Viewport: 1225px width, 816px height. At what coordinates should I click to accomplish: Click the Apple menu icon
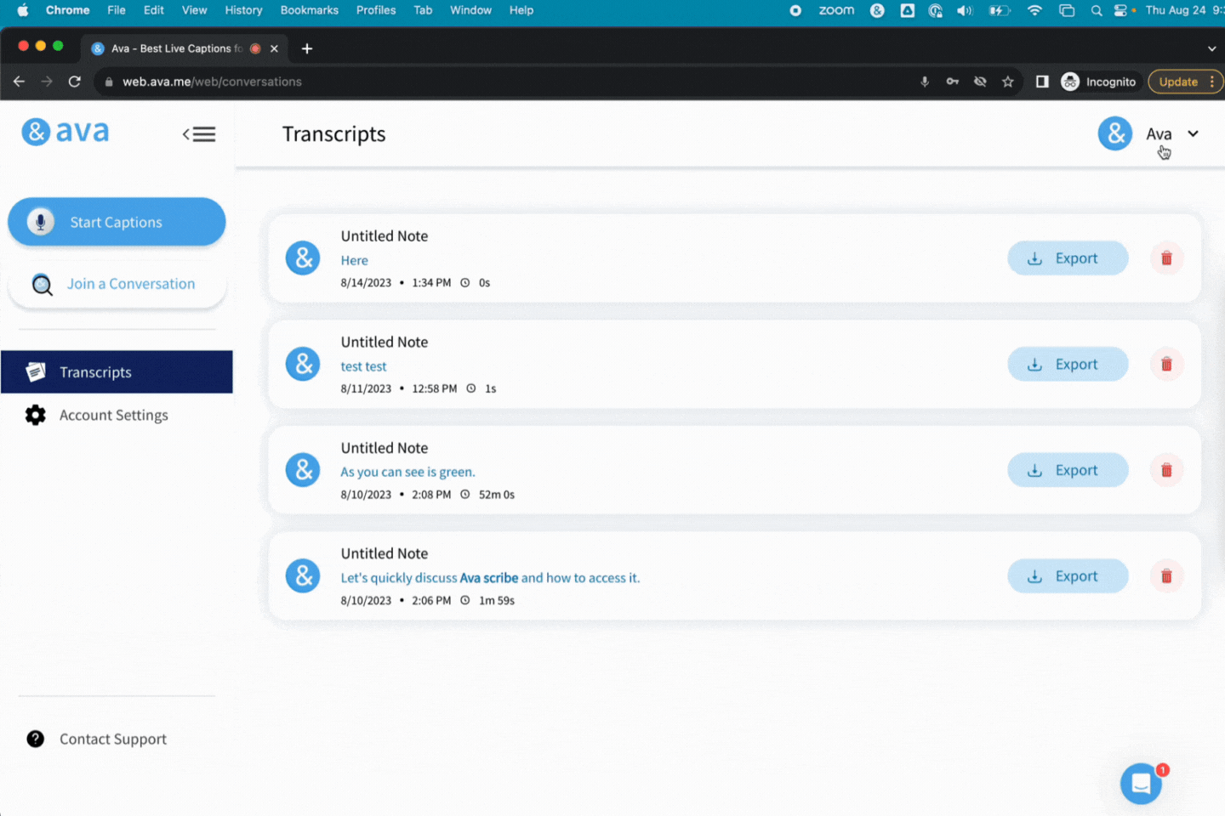(23, 10)
